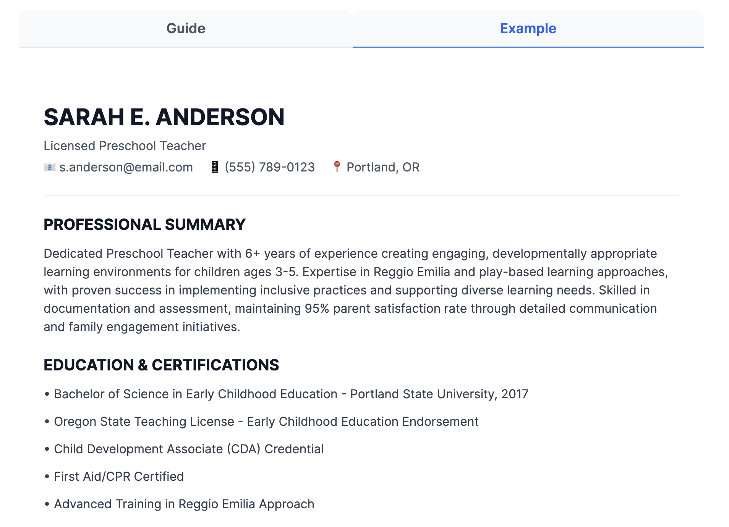Click the Licensed Preschool Teacher subtitle

(x=125, y=146)
